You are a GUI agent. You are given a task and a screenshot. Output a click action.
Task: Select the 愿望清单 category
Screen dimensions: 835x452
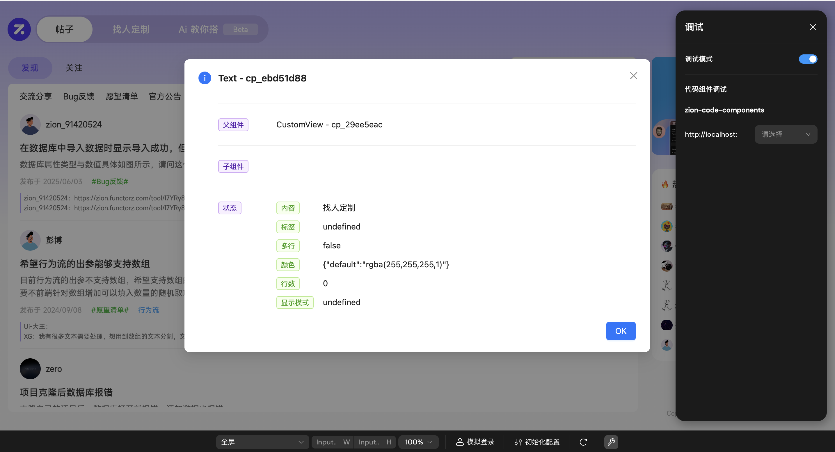point(122,96)
